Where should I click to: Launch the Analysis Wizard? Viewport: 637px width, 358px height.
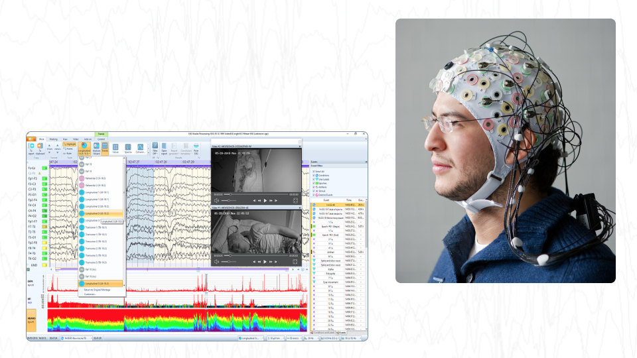coord(96,149)
